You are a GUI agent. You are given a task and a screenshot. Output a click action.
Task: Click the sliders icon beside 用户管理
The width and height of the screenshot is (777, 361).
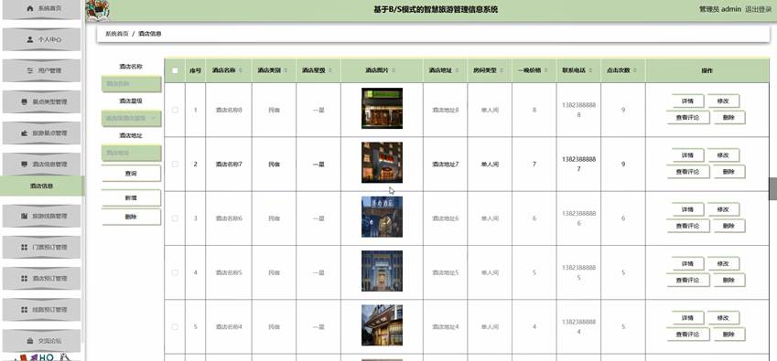pos(29,70)
